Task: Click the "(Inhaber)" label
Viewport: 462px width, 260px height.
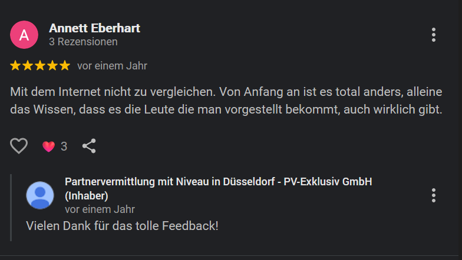Action: (x=87, y=195)
